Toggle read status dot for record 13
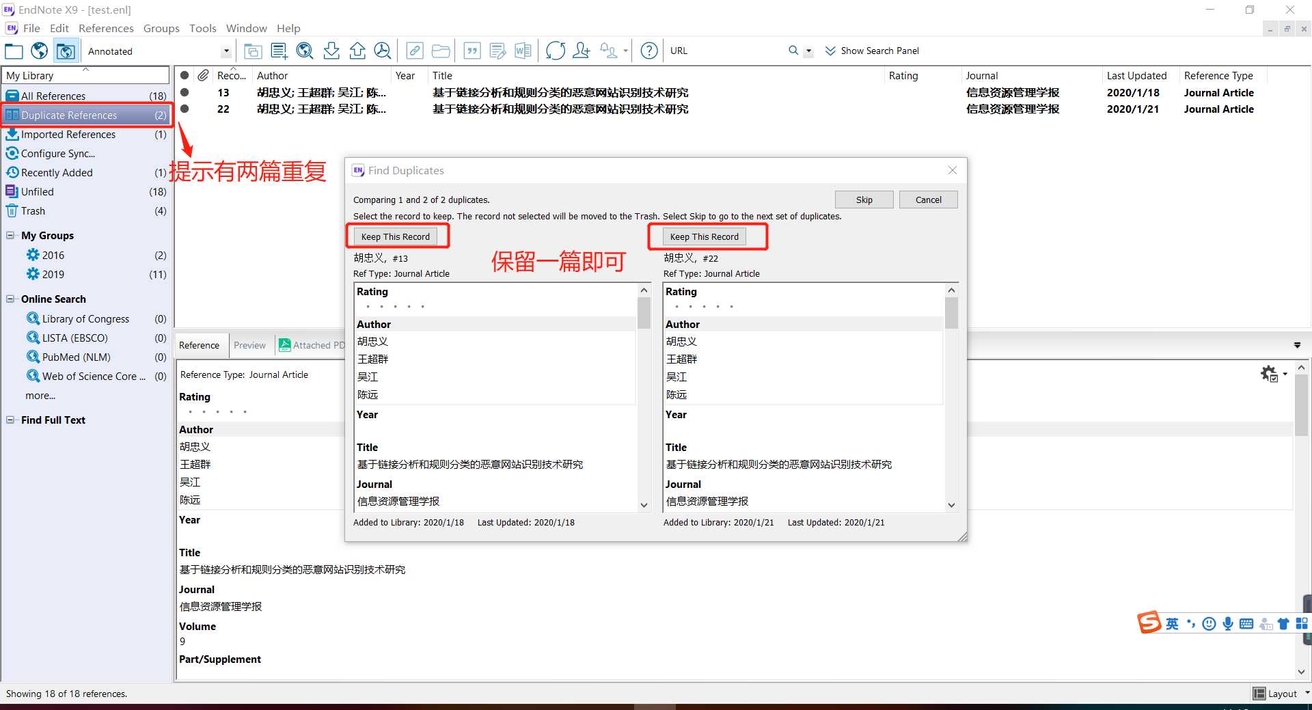The image size is (1312, 710). [x=184, y=92]
